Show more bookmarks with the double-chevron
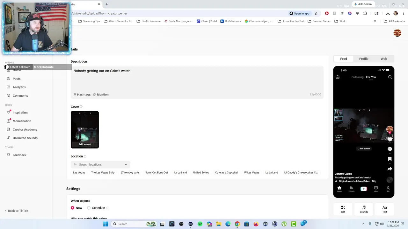The image size is (408, 229). point(375,21)
